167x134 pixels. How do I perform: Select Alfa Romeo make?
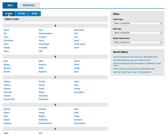[x=8, y=40]
